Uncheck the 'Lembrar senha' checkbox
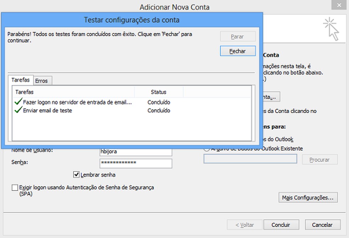This screenshot has height=238, width=349. [x=77, y=174]
